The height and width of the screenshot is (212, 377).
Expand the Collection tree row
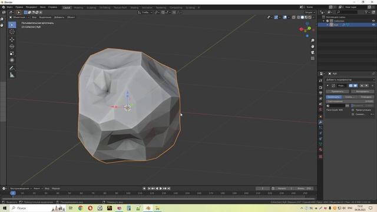click(323, 21)
